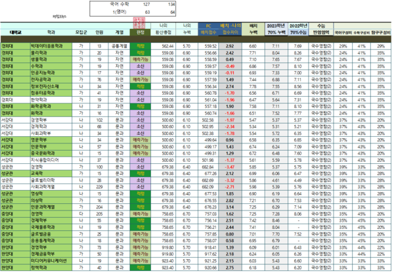
Task: Click the 정책학과 cell
Action: [x=51, y=268]
